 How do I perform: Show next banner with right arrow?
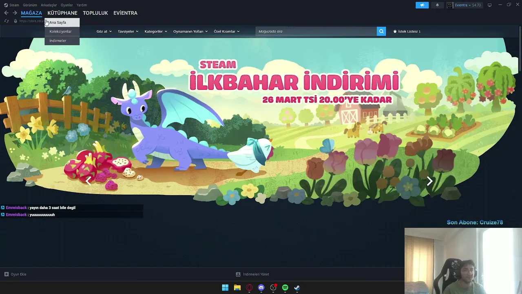(429, 181)
